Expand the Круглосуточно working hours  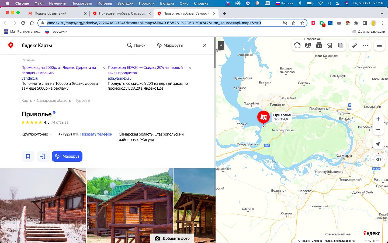click(x=37, y=134)
